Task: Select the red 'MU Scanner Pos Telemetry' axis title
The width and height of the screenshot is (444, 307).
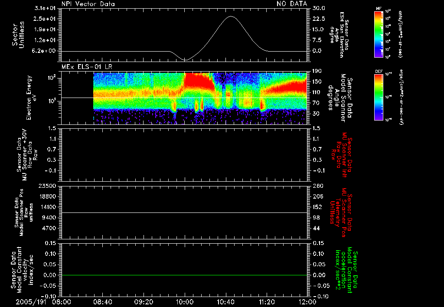Action: [341, 213]
